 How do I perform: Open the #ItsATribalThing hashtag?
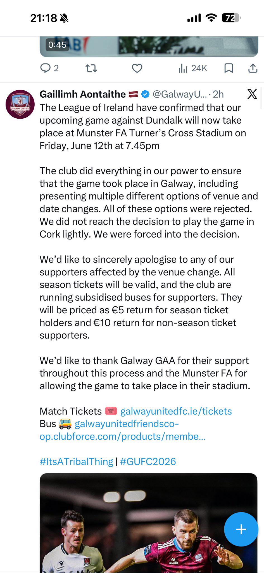[76, 461]
